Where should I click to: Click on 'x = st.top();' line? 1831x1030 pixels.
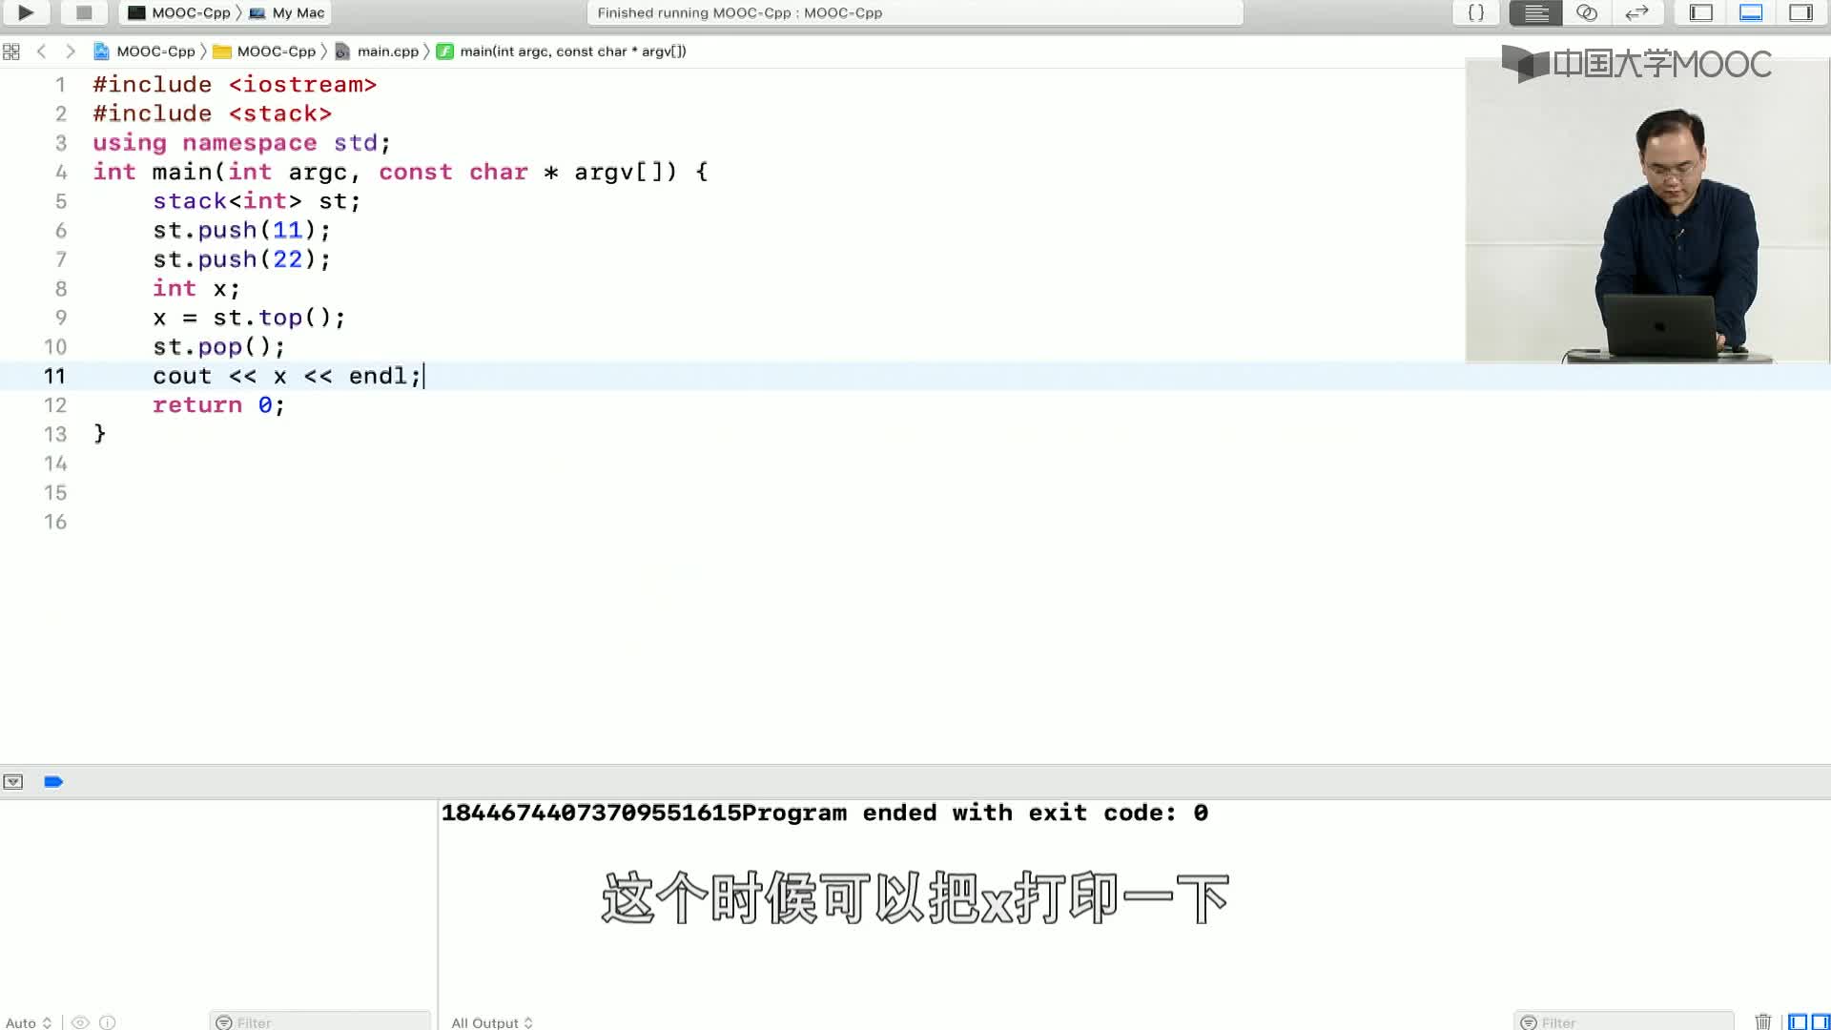(x=249, y=318)
